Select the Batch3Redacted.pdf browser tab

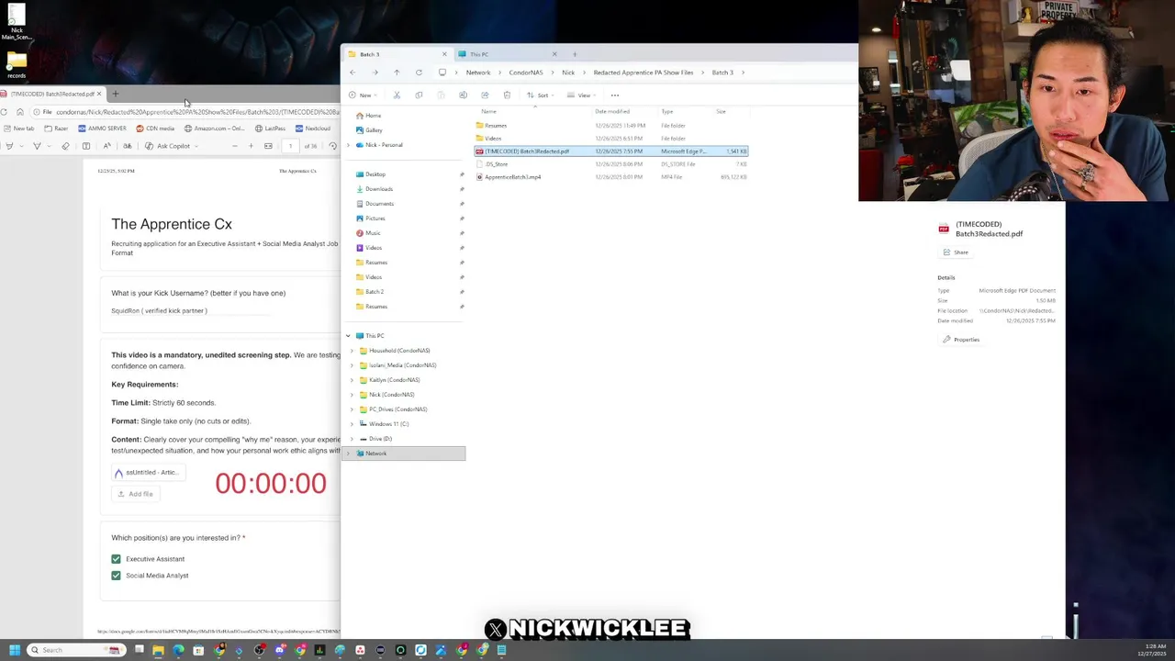tap(52, 94)
